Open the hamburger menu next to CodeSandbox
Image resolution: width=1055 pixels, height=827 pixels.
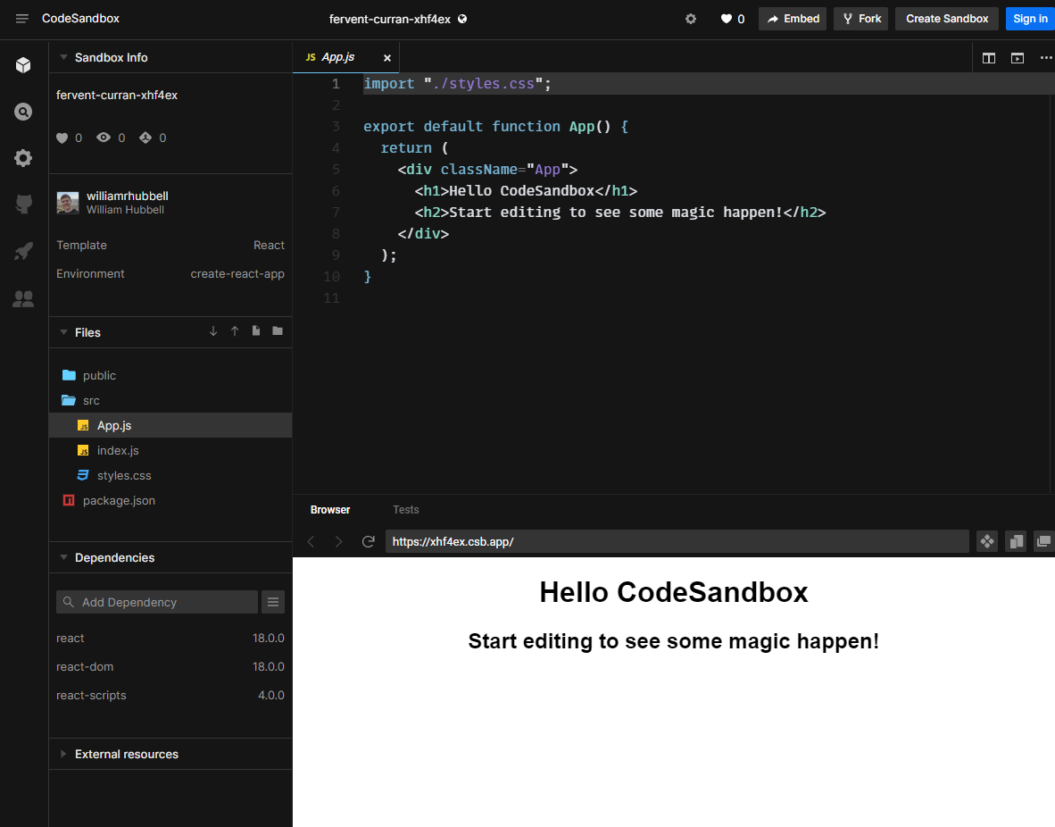click(22, 19)
